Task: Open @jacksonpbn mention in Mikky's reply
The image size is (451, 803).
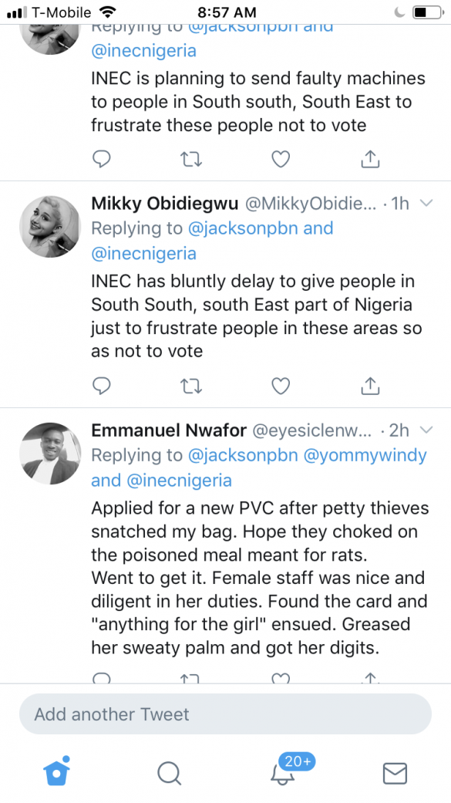Action: coord(243,228)
